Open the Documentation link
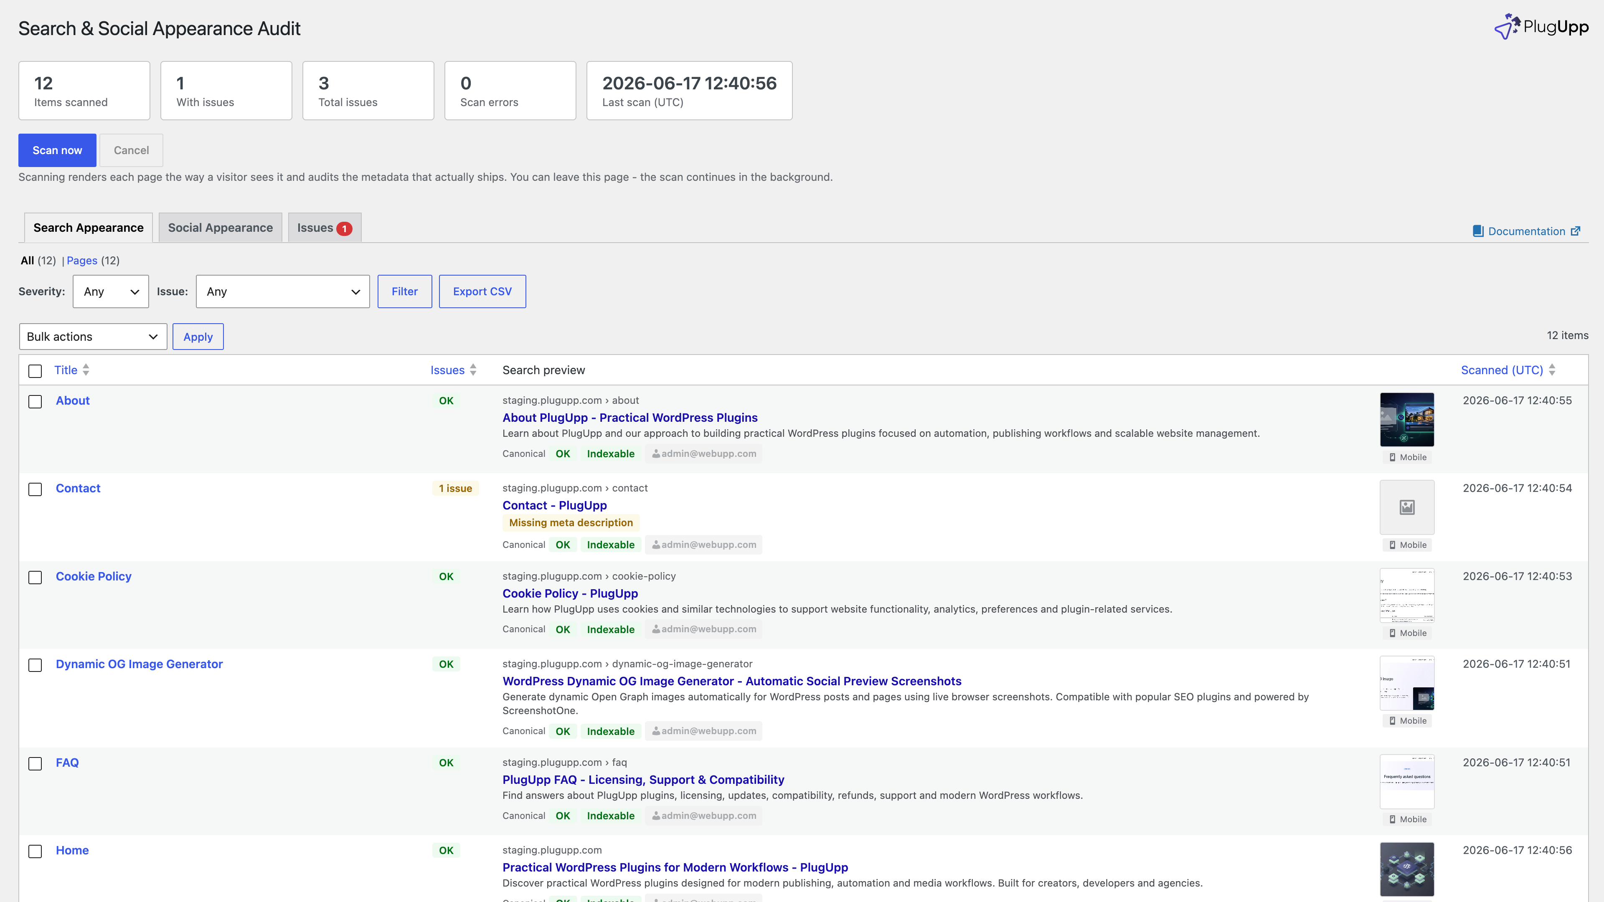This screenshot has width=1604, height=902. click(x=1526, y=231)
